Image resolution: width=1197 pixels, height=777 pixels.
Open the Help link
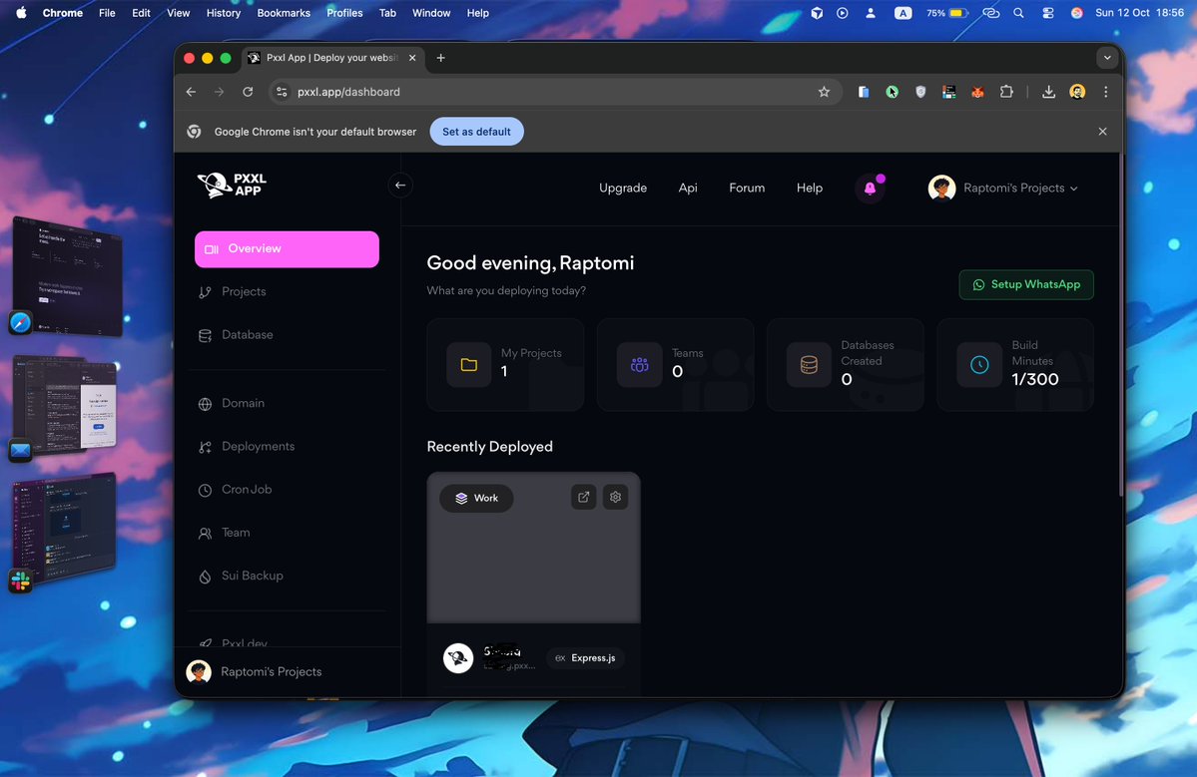810,189
